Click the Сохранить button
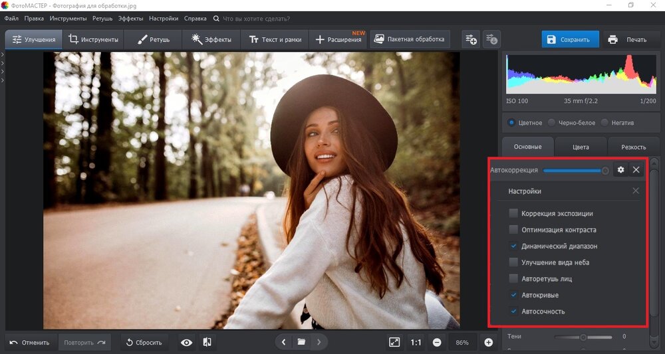Image resolution: width=665 pixels, height=354 pixels. click(569, 39)
